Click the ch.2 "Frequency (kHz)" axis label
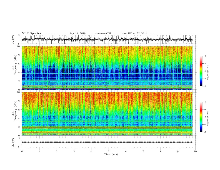Viewport: 220px width, 170px height. point(16,111)
